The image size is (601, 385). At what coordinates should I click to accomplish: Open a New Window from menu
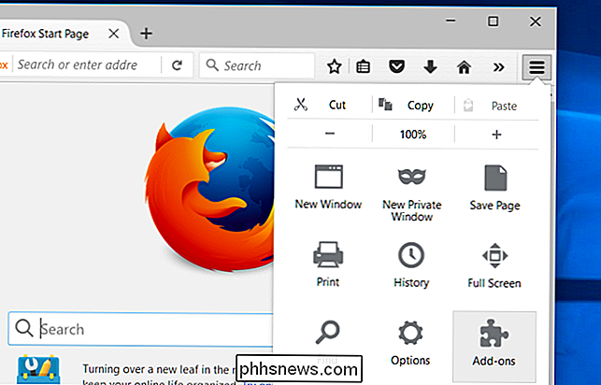(328, 187)
